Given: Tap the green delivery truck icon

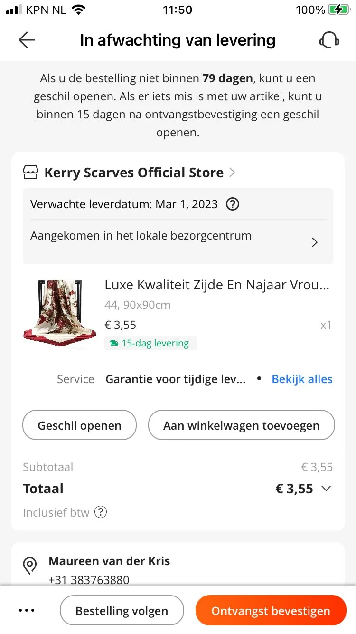Looking at the screenshot, I should [114, 343].
